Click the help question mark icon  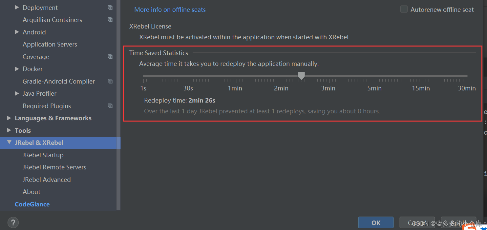13,222
